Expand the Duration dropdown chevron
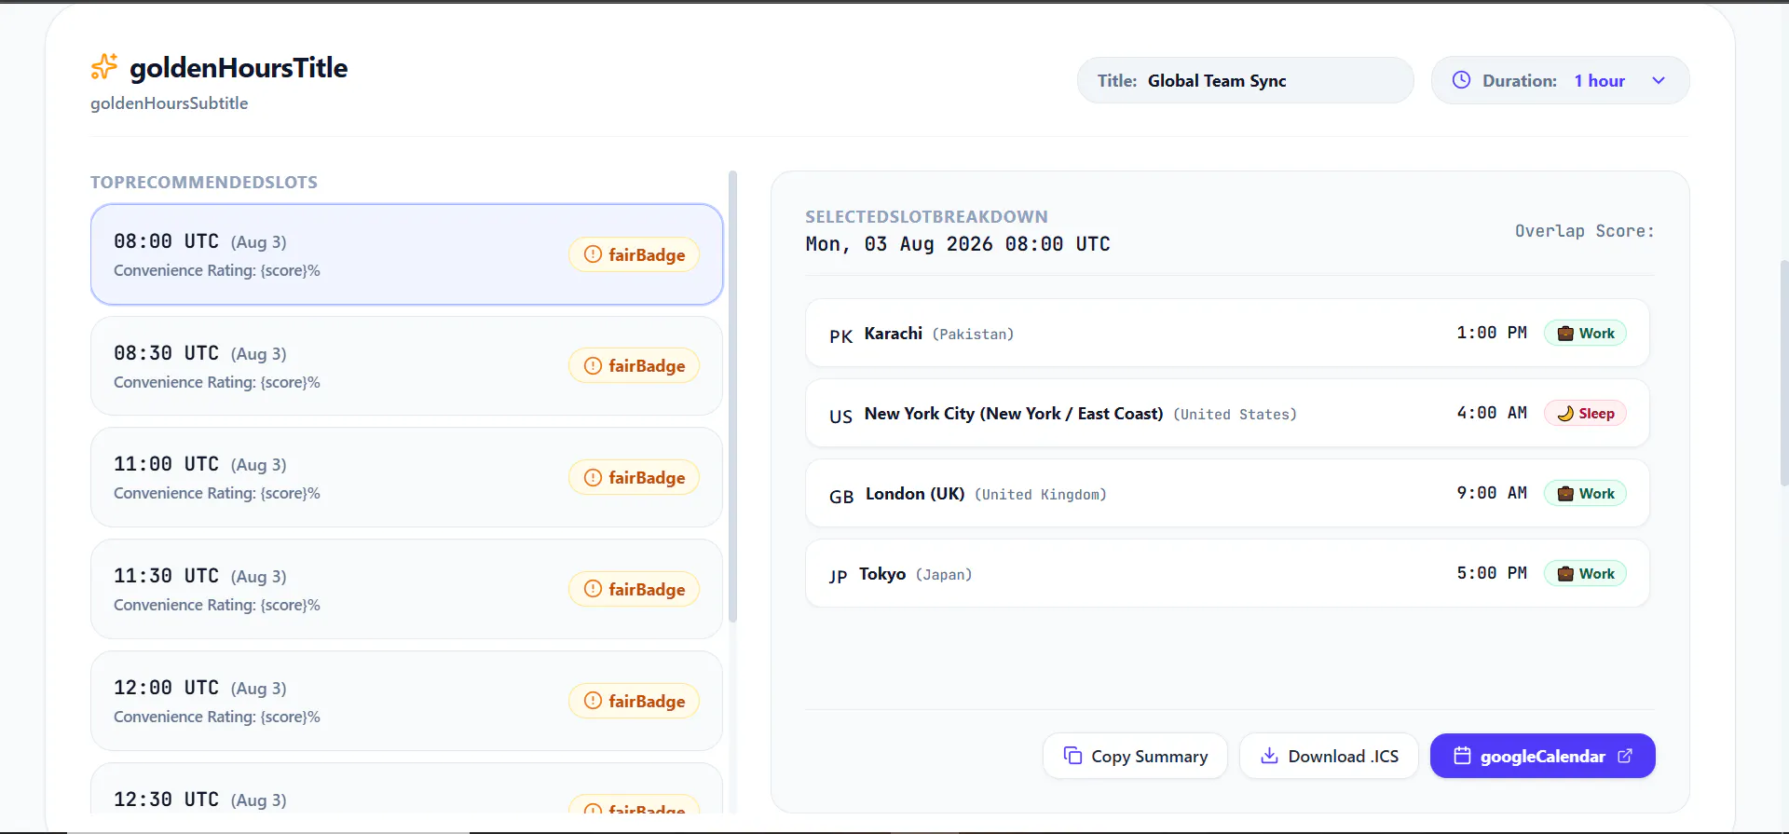 click(1659, 80)
